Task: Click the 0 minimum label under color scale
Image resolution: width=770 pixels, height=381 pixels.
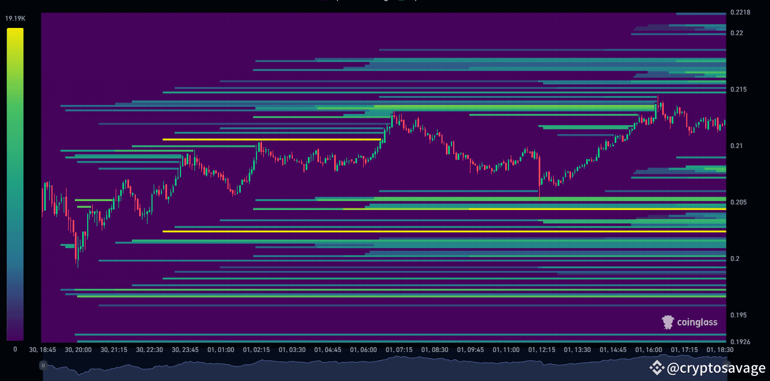Action: pyautogui.click(x=15, y=349)
